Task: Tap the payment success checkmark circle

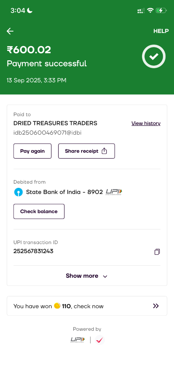Action: tap(154, 57)
